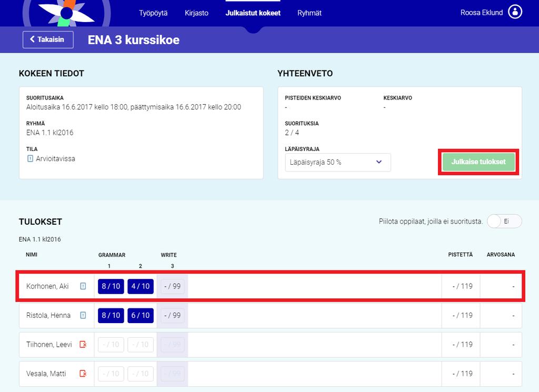Click the red missing icon for Vesala, Matti
The height and width of the screenshot is (392, 539).
83,374
